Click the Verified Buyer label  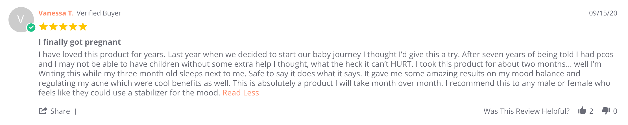coord(99,13)
